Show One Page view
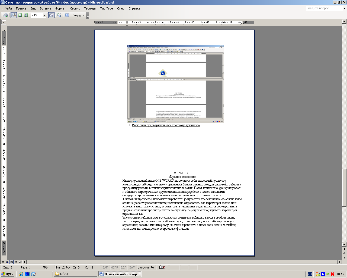The width and height of the screenshot is (347, 278). [x=20, y=15]
